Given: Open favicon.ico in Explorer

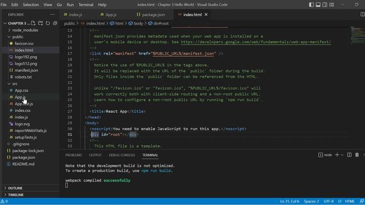Looking at the screenshot, I should click(24, 43).
